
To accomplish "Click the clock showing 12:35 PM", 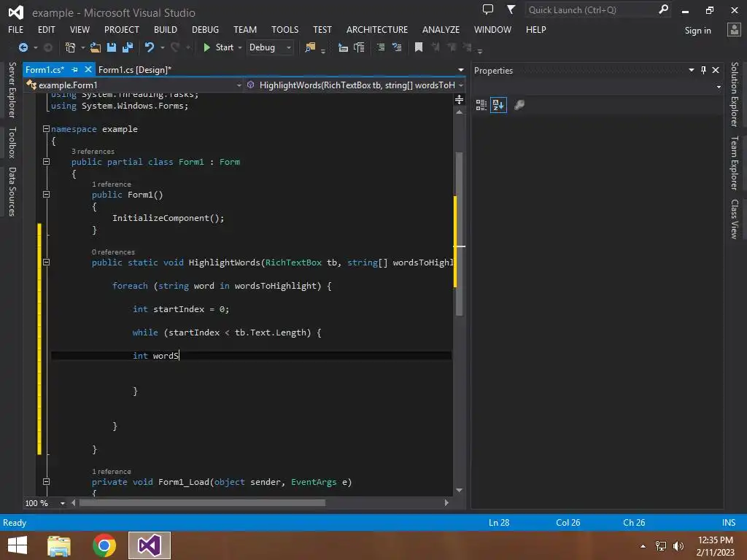I will point(715,540).
